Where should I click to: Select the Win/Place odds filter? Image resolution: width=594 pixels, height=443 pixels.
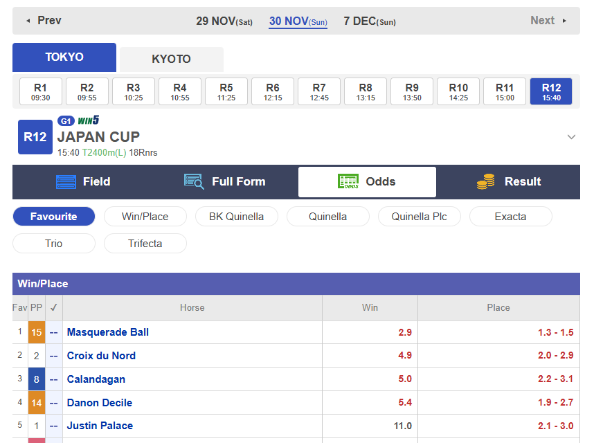click(145, 217)
